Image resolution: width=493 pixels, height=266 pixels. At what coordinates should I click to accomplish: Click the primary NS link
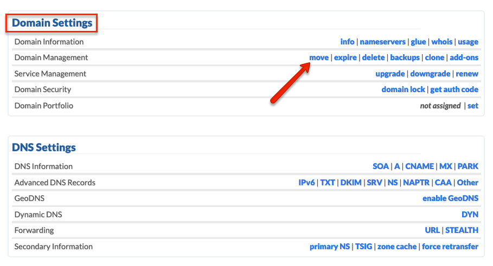tap(330, 247)
